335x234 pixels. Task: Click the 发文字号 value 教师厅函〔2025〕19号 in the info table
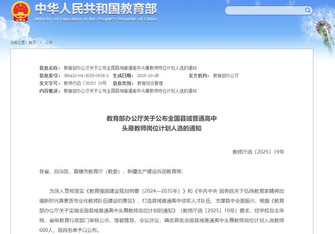[x=85, y=84]
